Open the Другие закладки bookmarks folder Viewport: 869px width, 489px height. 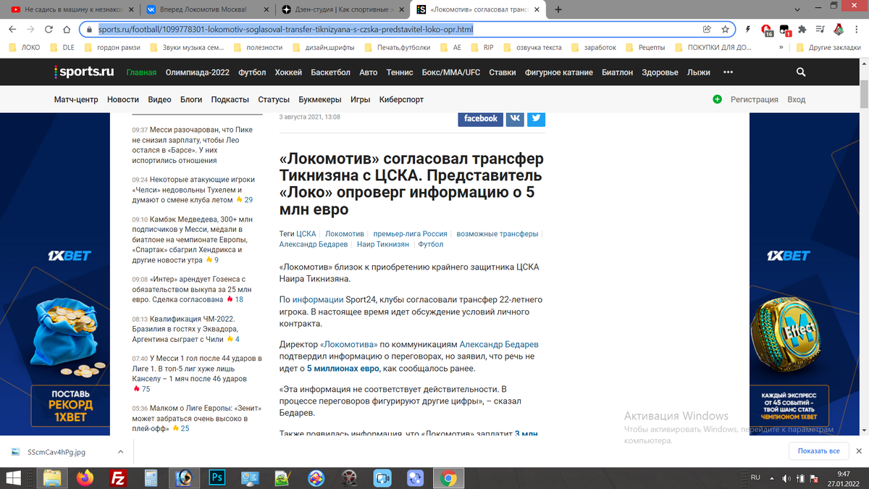(x=829, y=47)
